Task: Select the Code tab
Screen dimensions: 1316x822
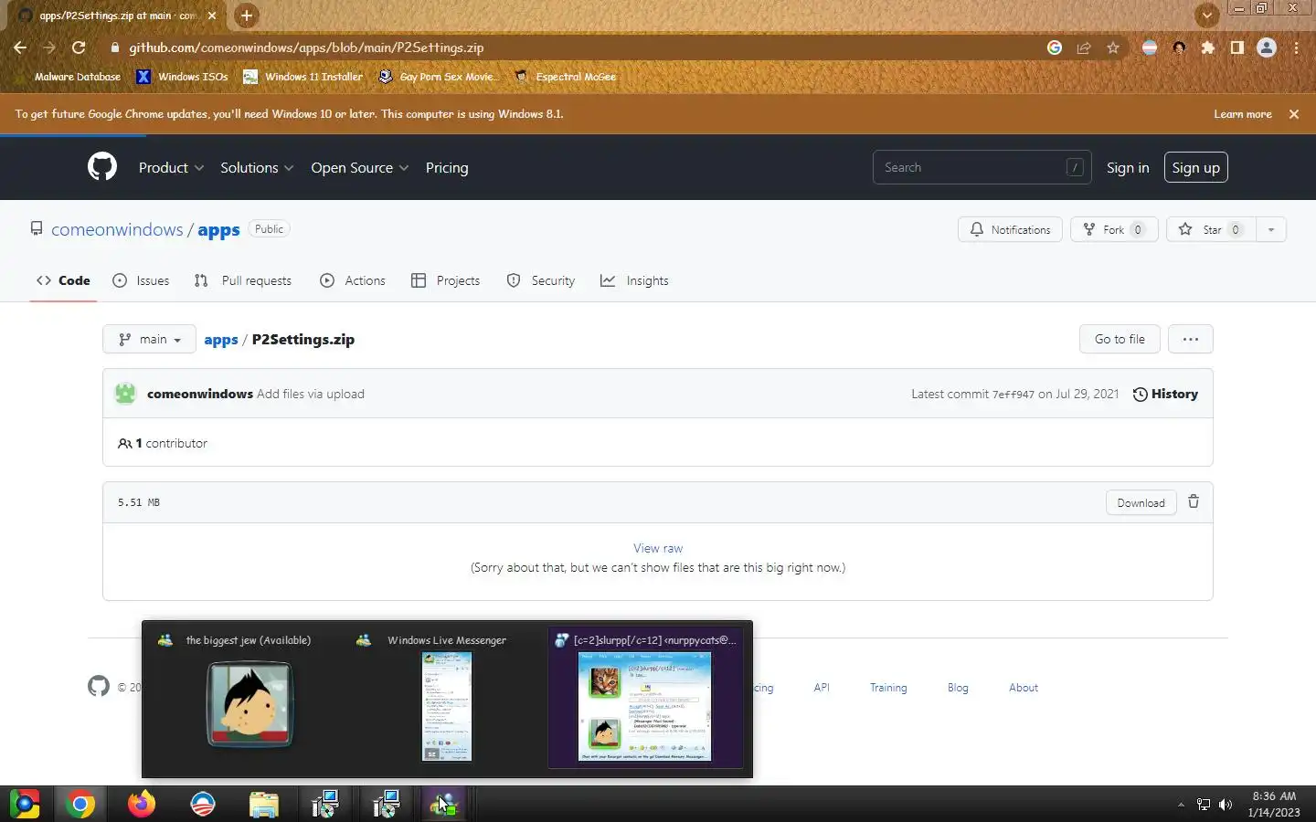Action: click(x=63, y=280)
